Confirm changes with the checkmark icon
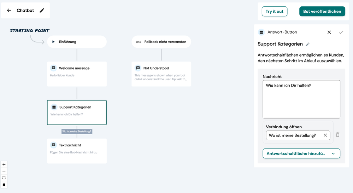The width and height of the screenshot is (353, 193). point(341,32)
